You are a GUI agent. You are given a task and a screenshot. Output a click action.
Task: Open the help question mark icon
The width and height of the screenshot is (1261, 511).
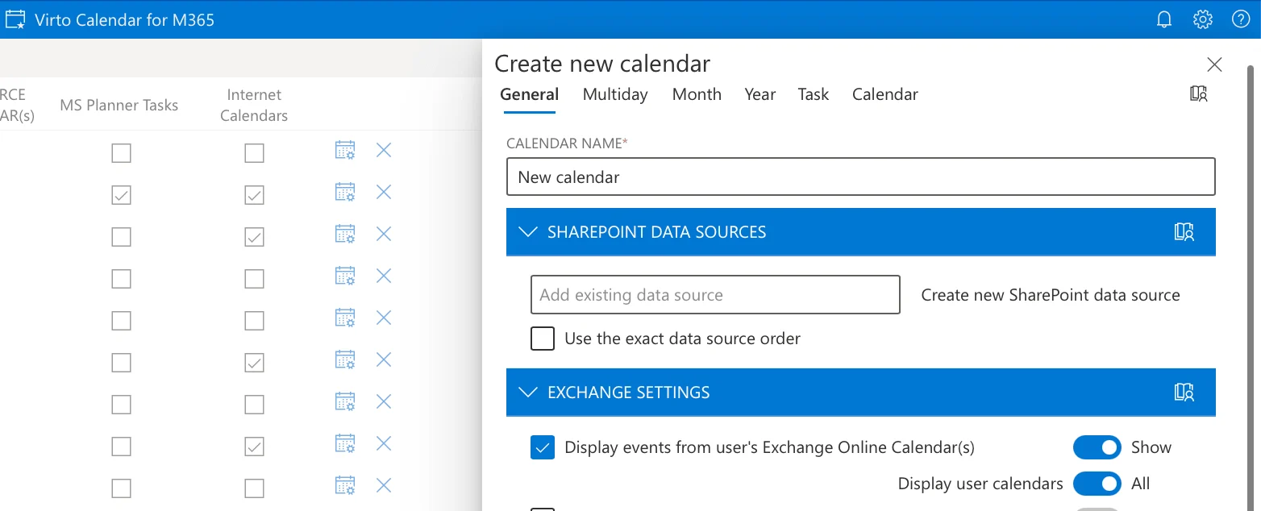1241,19
